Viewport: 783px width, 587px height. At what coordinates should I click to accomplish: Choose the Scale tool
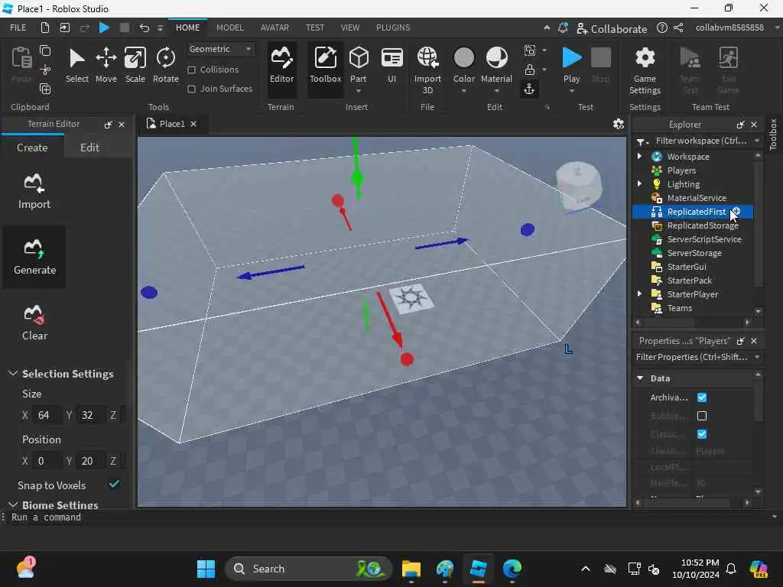click(x=135, y=66)
